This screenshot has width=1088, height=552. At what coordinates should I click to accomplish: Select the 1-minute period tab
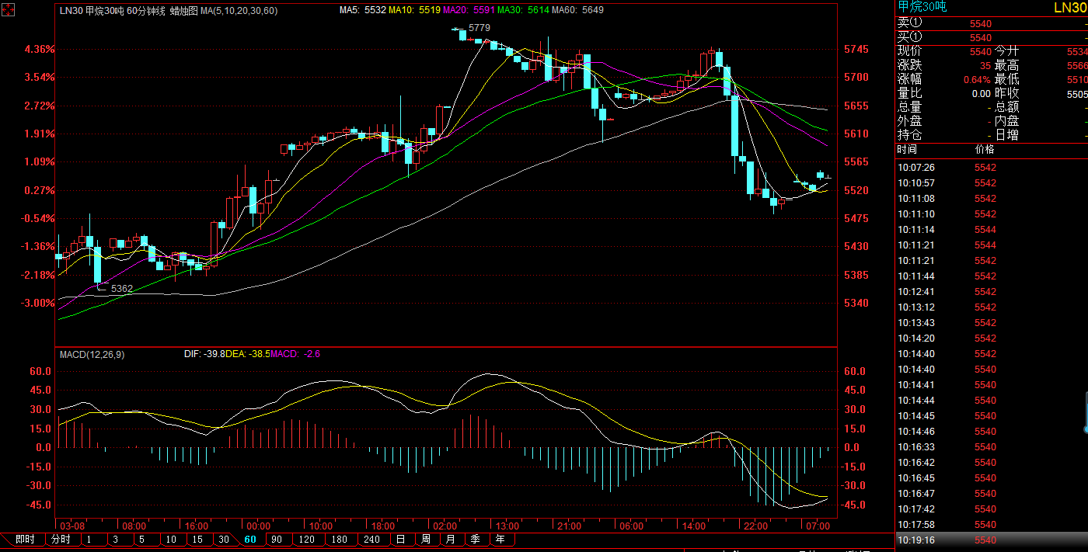click(x=89, y=539)
